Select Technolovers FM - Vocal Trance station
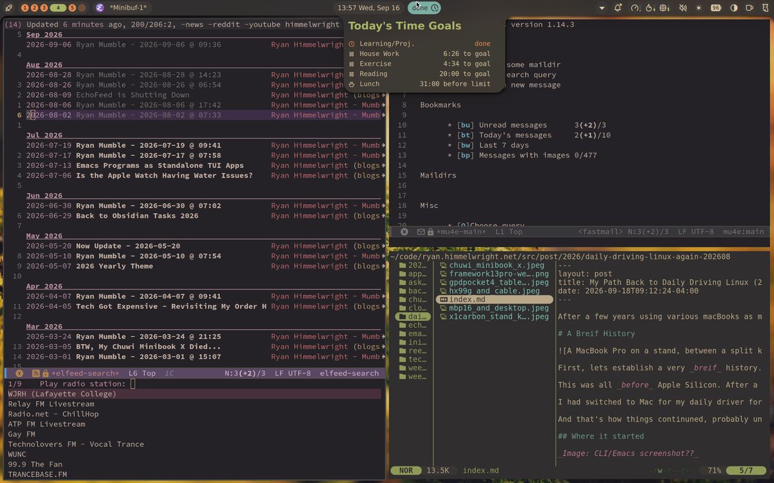This screenshot has height=483, width=774. (x=76, y=444)
